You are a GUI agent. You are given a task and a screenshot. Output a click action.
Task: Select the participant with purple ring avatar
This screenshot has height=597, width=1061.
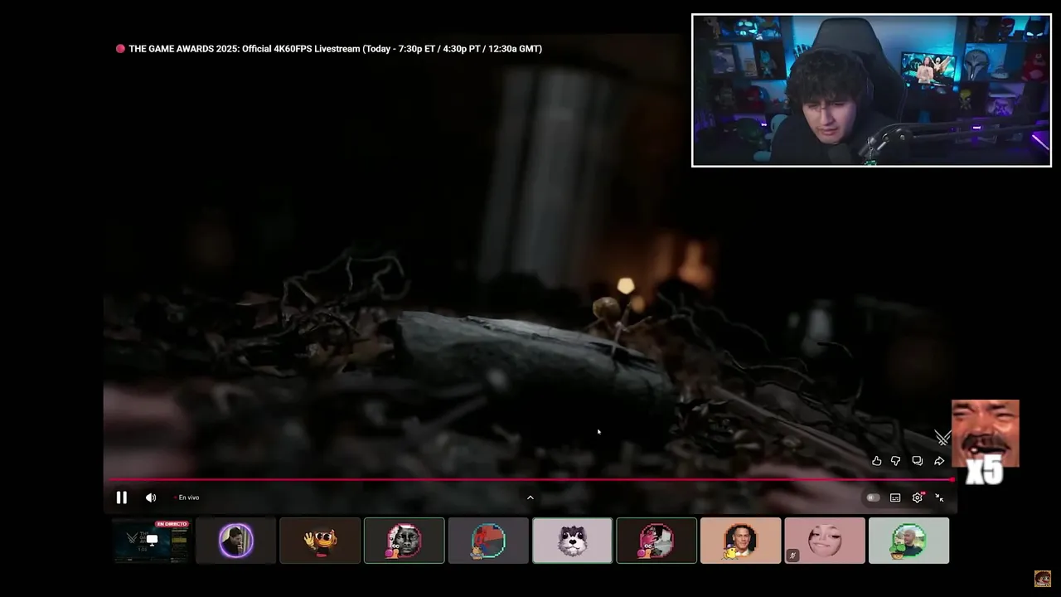[x=235, y=541]
